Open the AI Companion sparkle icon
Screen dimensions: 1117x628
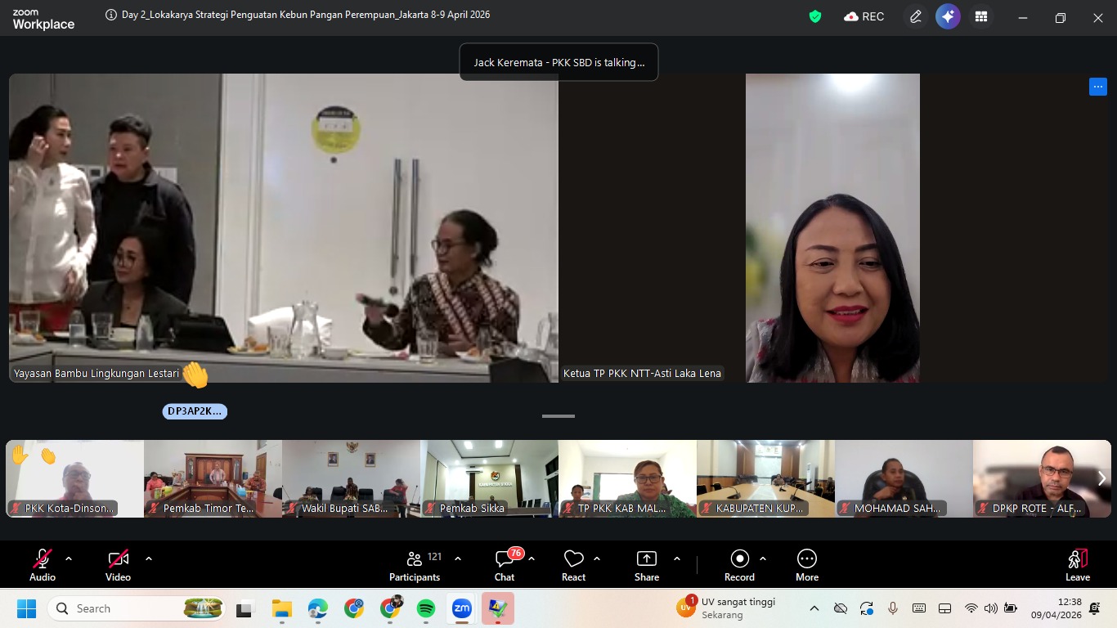click(x=948, y=16)
